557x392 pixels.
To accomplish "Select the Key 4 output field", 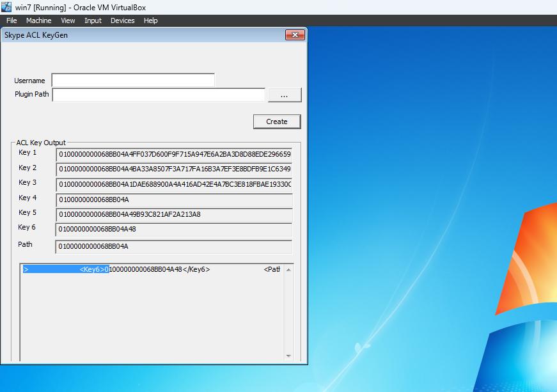I will pyautogui.click(x=174, y=200).
